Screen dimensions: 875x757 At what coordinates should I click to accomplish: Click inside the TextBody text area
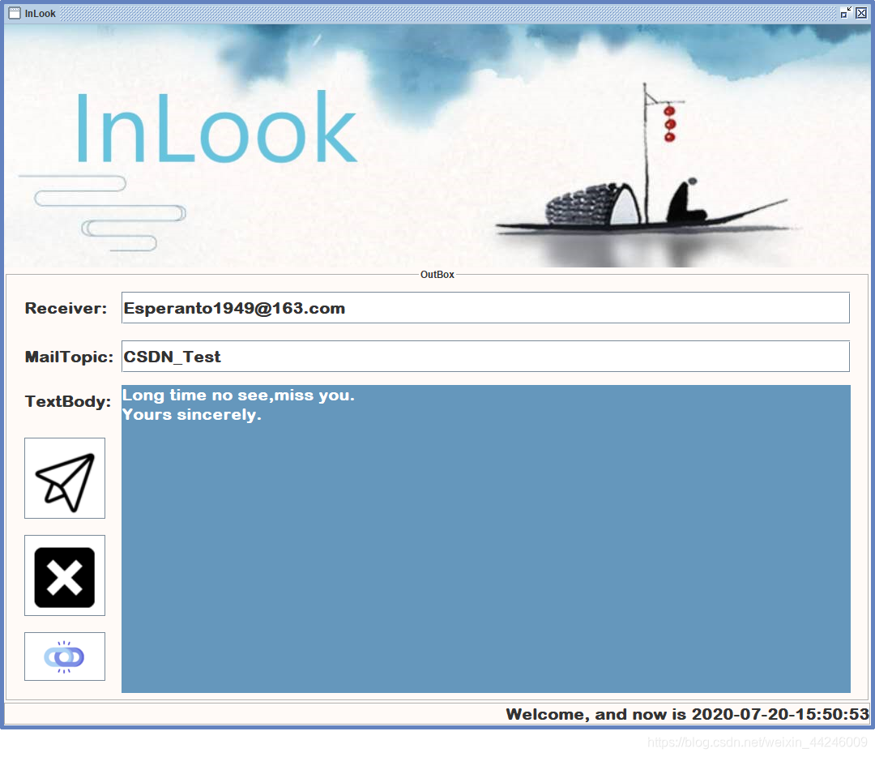[x=486, y=539]
